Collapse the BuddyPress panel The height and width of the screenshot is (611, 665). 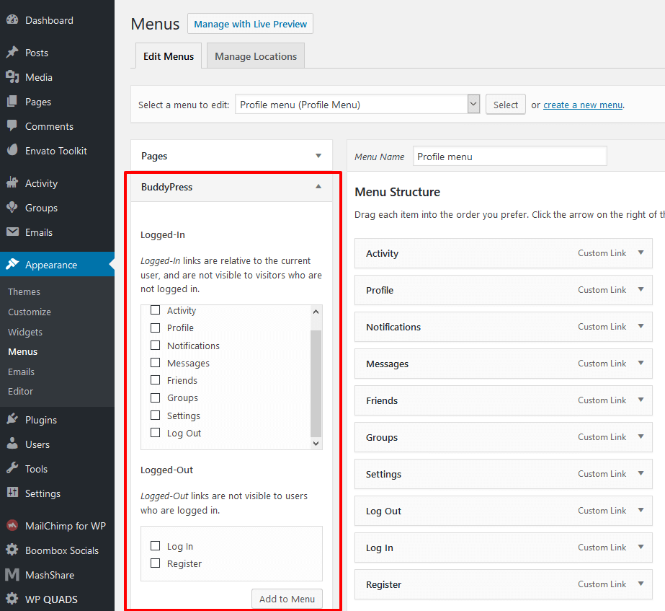coord(318,186)
